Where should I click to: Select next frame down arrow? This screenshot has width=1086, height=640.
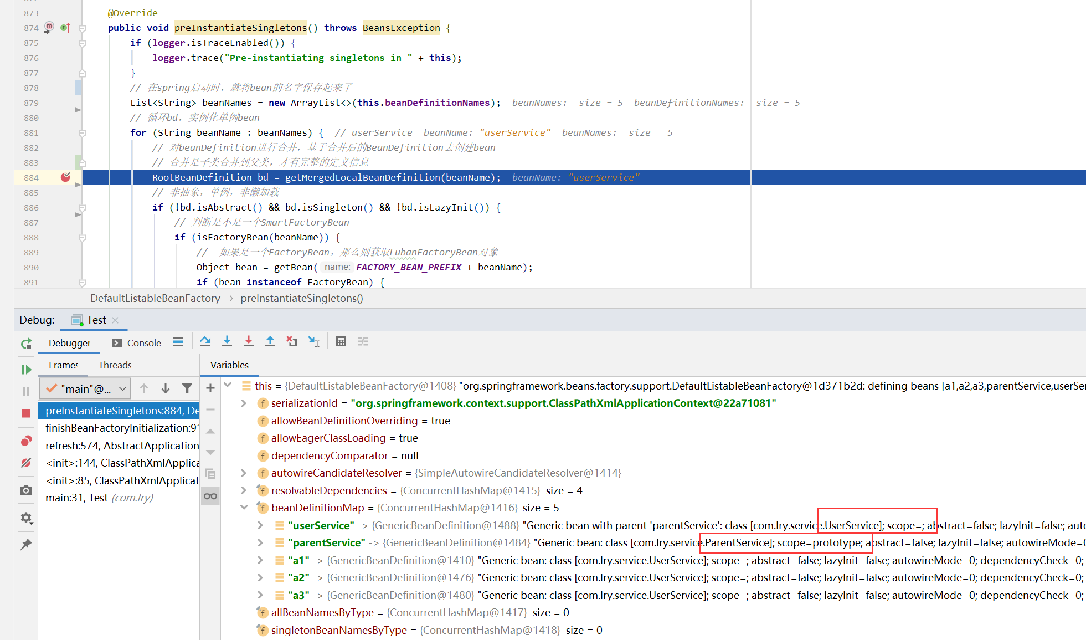coord(166,388)
